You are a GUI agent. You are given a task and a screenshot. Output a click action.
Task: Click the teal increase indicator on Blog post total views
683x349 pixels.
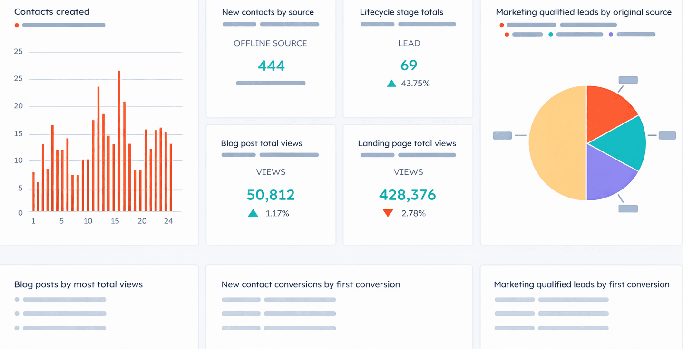click(x=254, y=213)
